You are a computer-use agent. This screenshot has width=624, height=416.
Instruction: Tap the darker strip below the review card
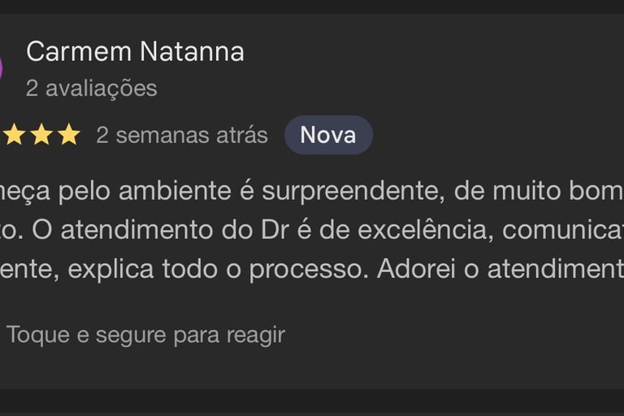click(312, 402)
